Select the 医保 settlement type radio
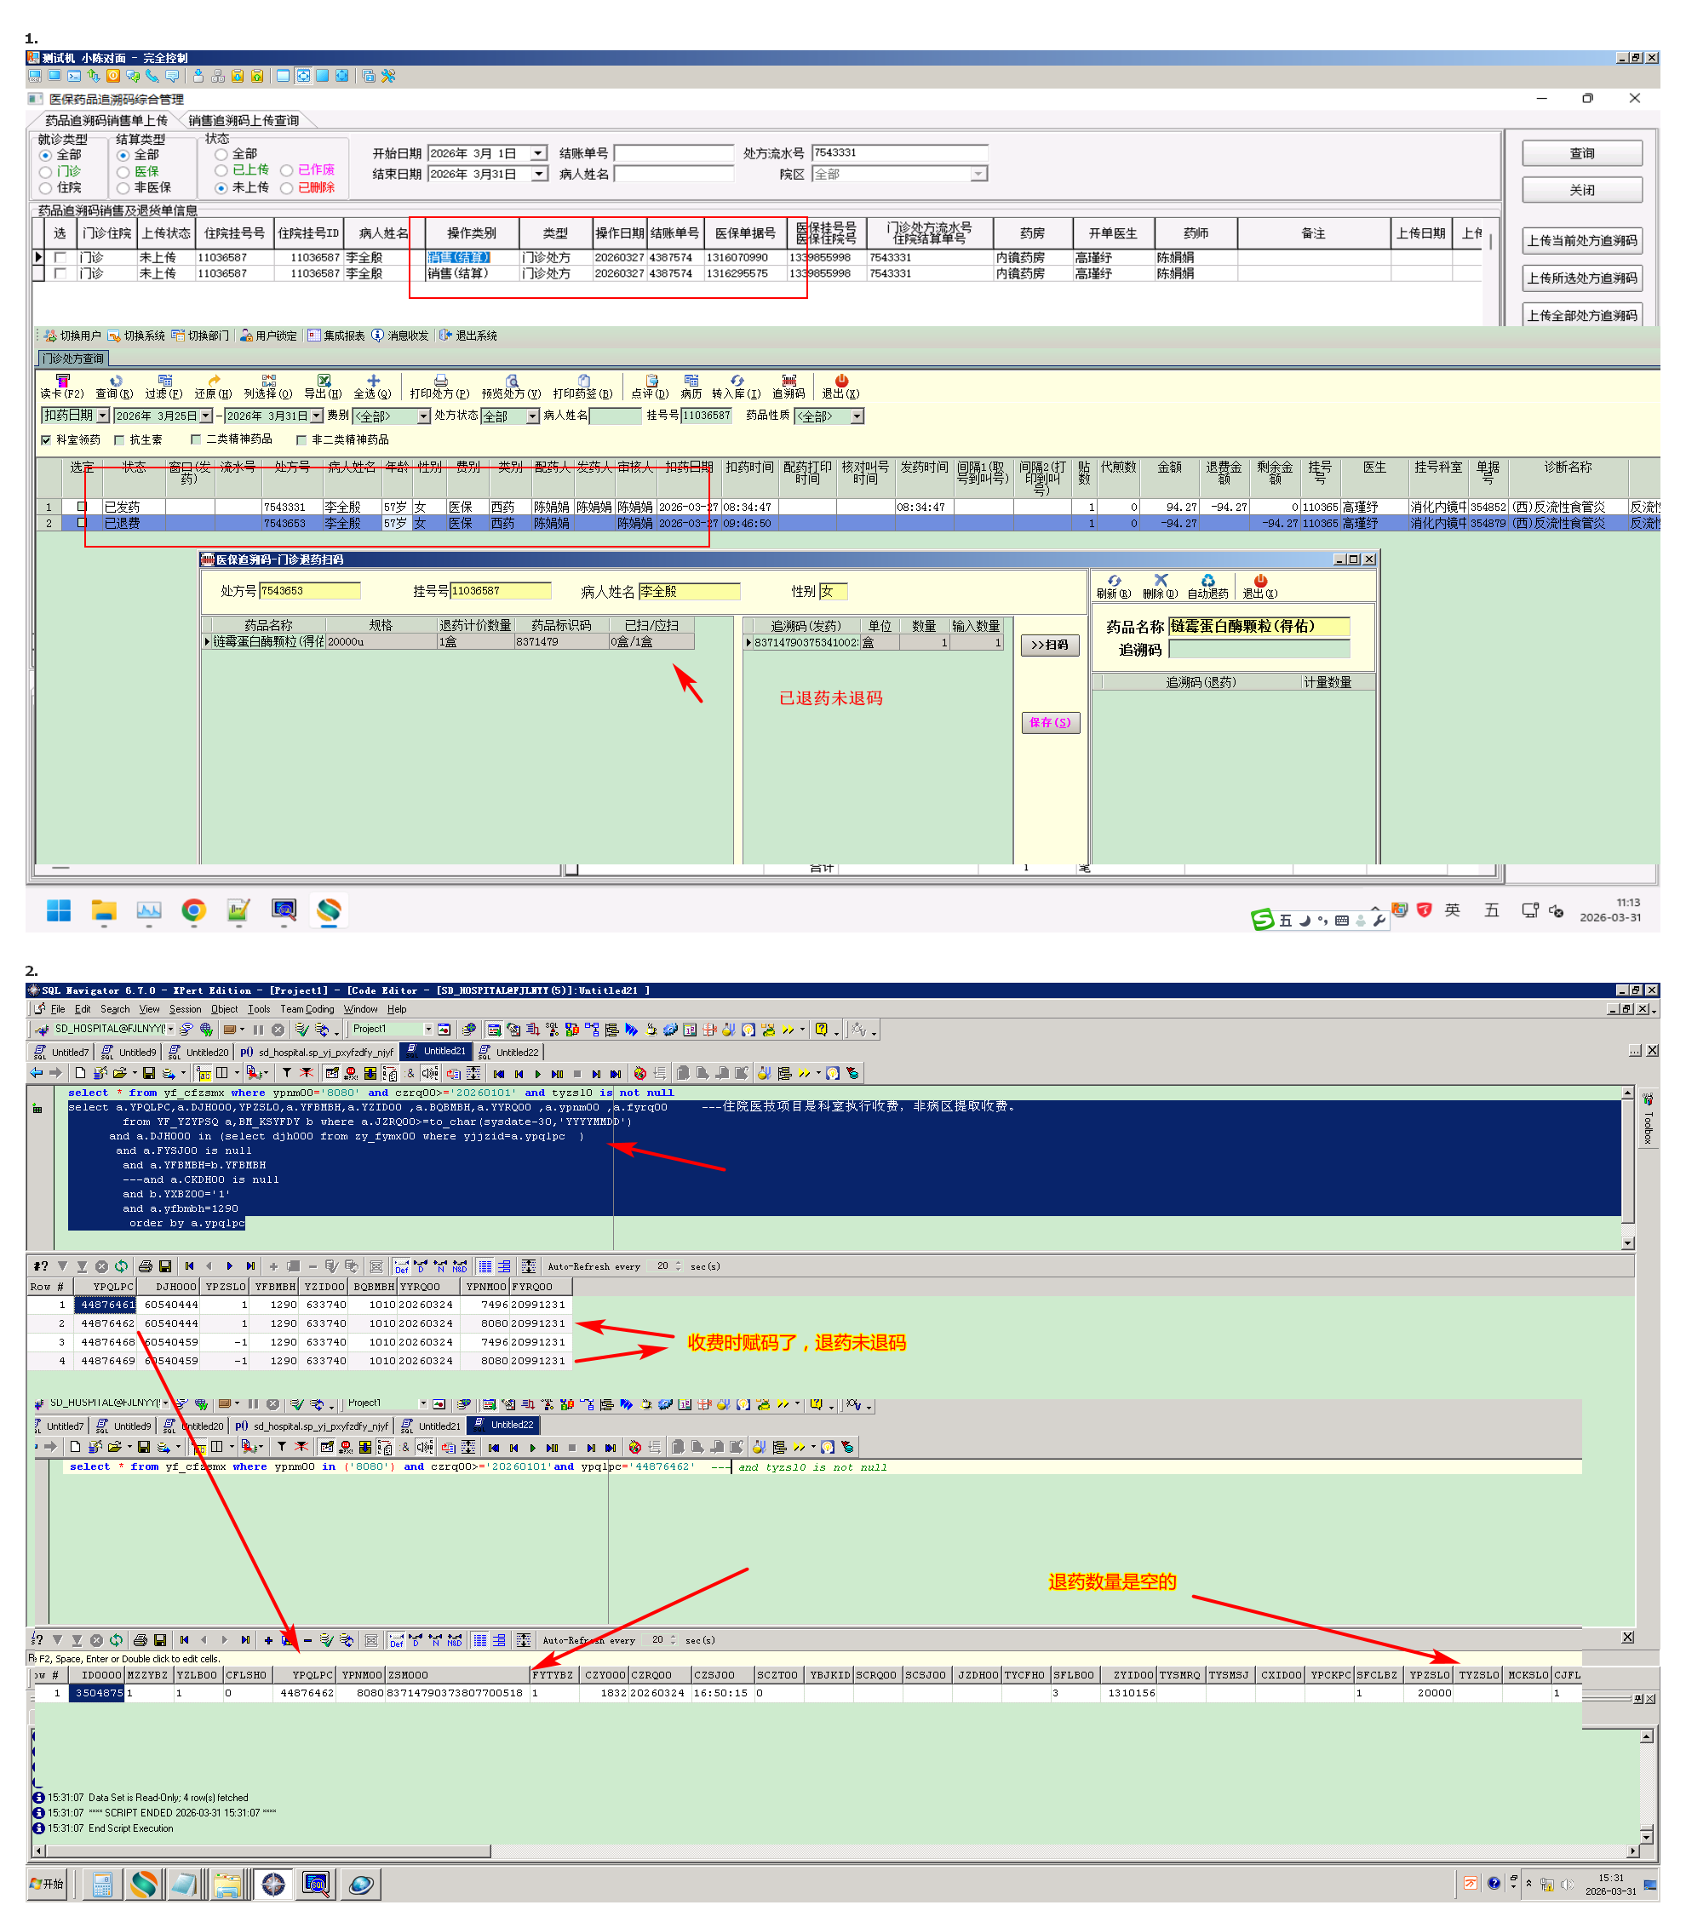Viewport: 1686px width, 1928px height. point(123,172)
